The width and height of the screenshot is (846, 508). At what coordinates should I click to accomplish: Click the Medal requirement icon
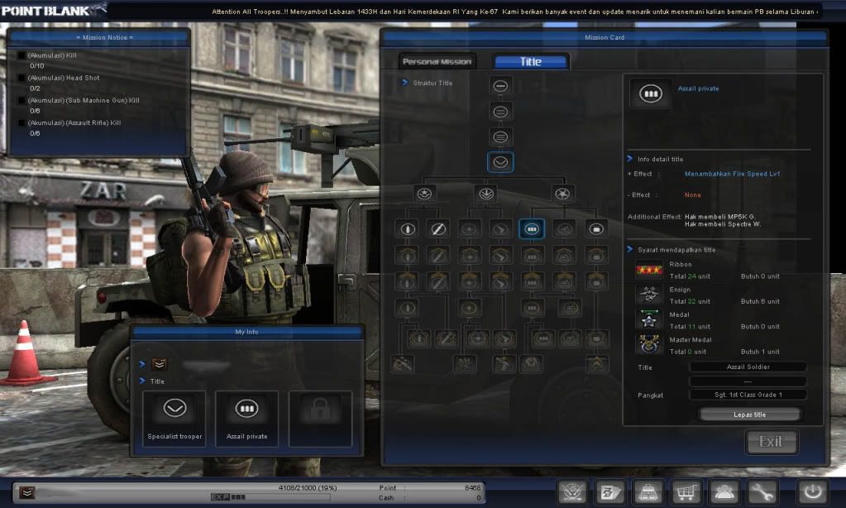(x=648, y=320)
